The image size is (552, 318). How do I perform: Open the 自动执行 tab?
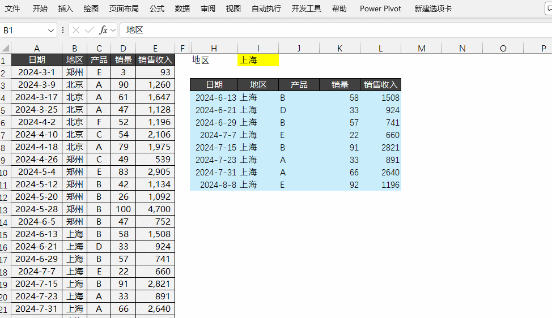(266, 9)
